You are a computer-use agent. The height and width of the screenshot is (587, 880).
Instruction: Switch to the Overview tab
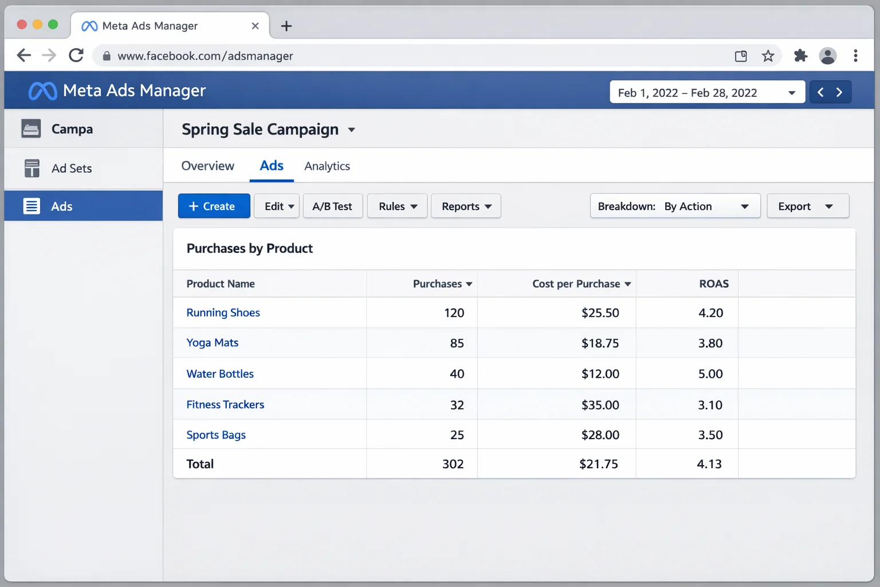click(x=207, y=166)
